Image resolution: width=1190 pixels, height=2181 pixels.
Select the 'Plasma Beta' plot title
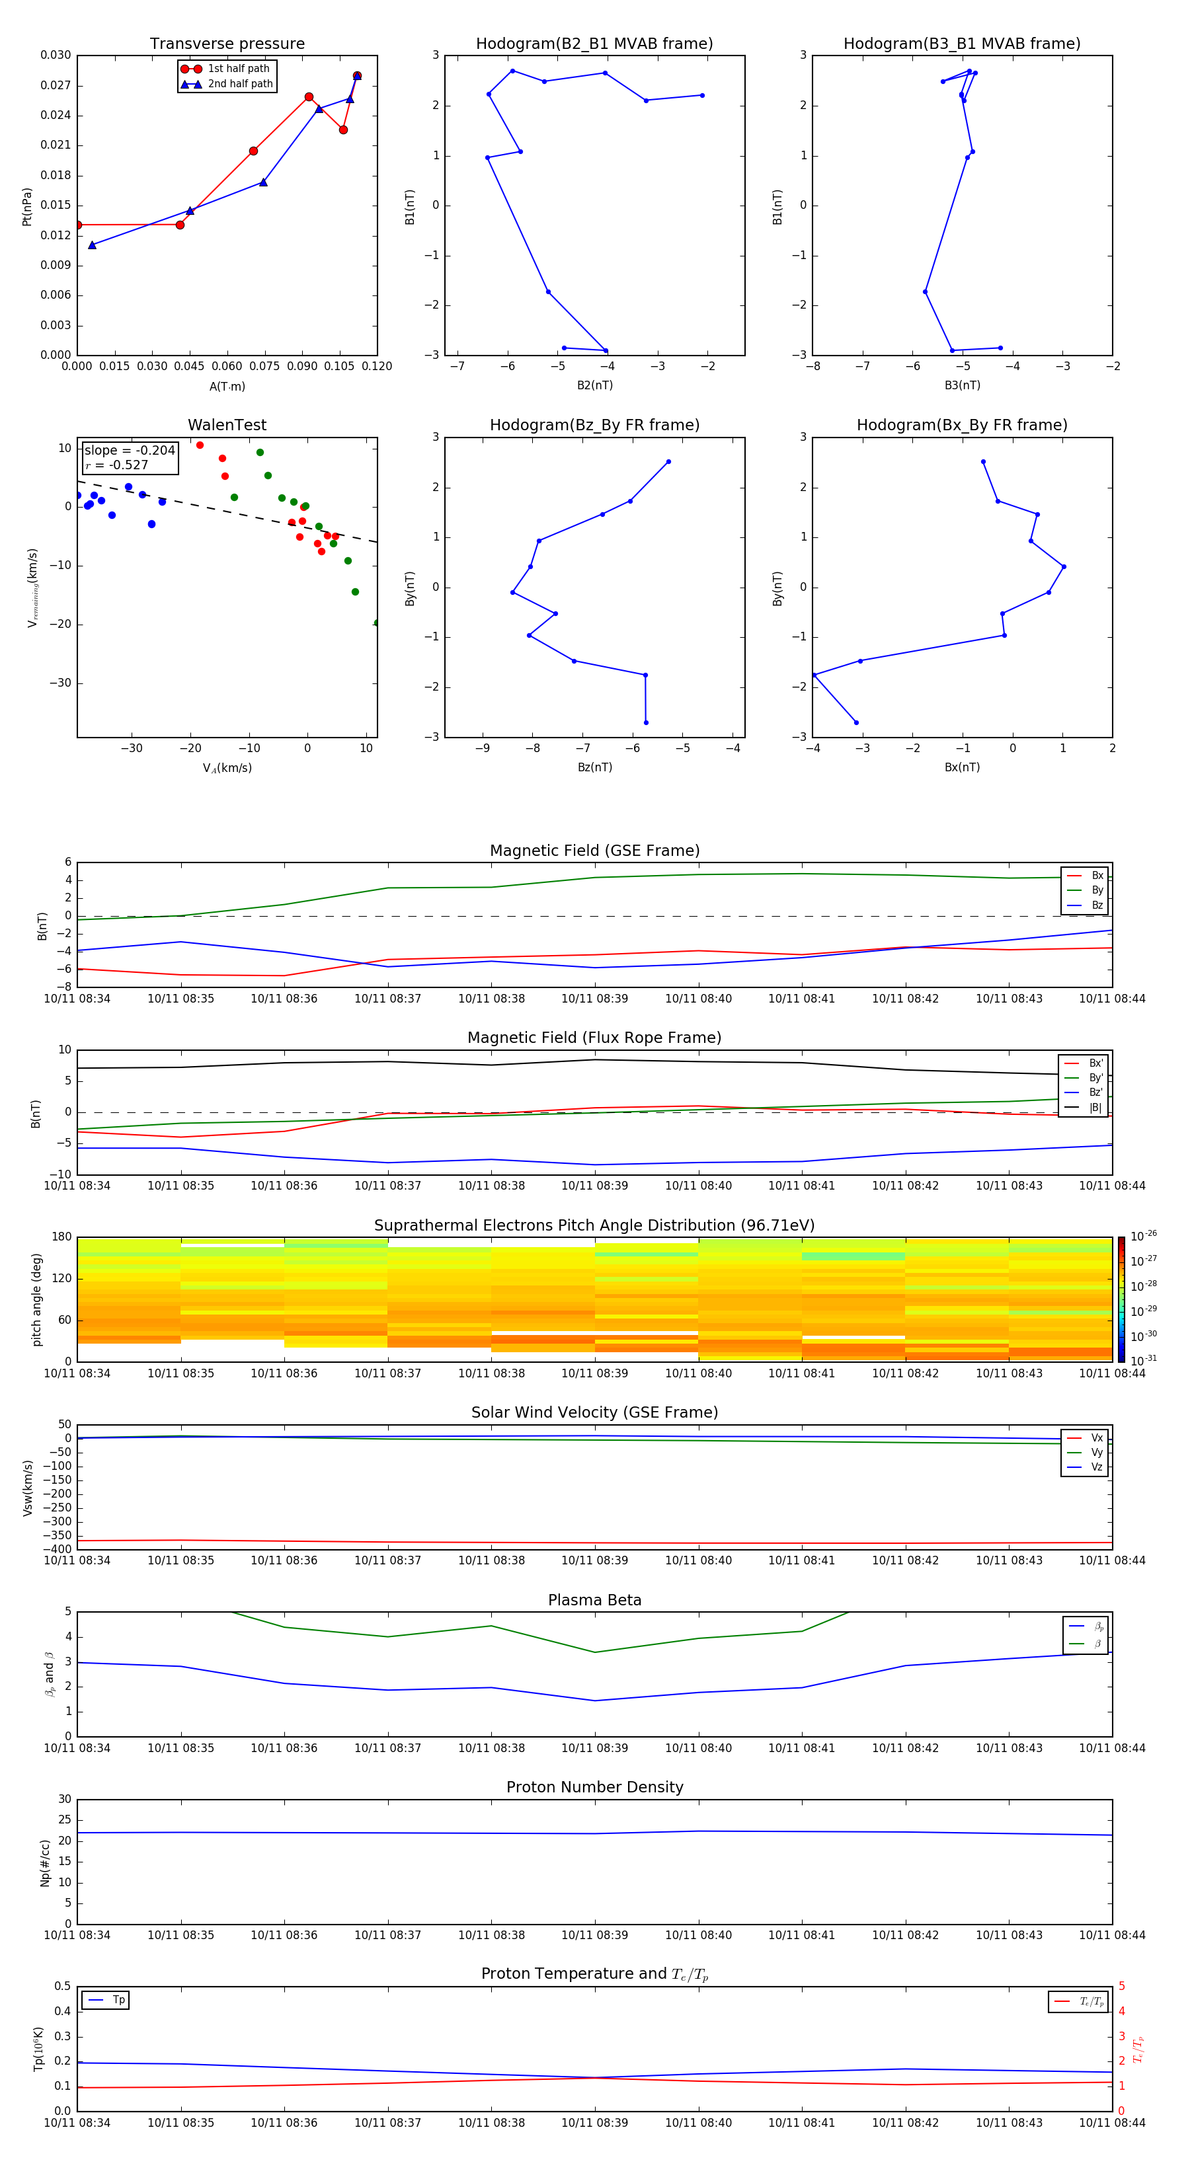594,1601
